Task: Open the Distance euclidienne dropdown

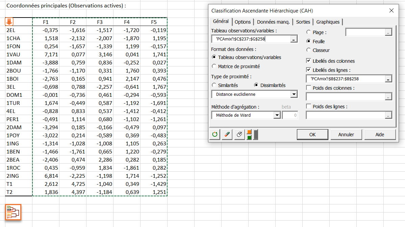Action: 294,94
